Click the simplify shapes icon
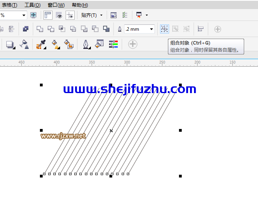This screenshot has height=198, width=258. pos(73,29)
